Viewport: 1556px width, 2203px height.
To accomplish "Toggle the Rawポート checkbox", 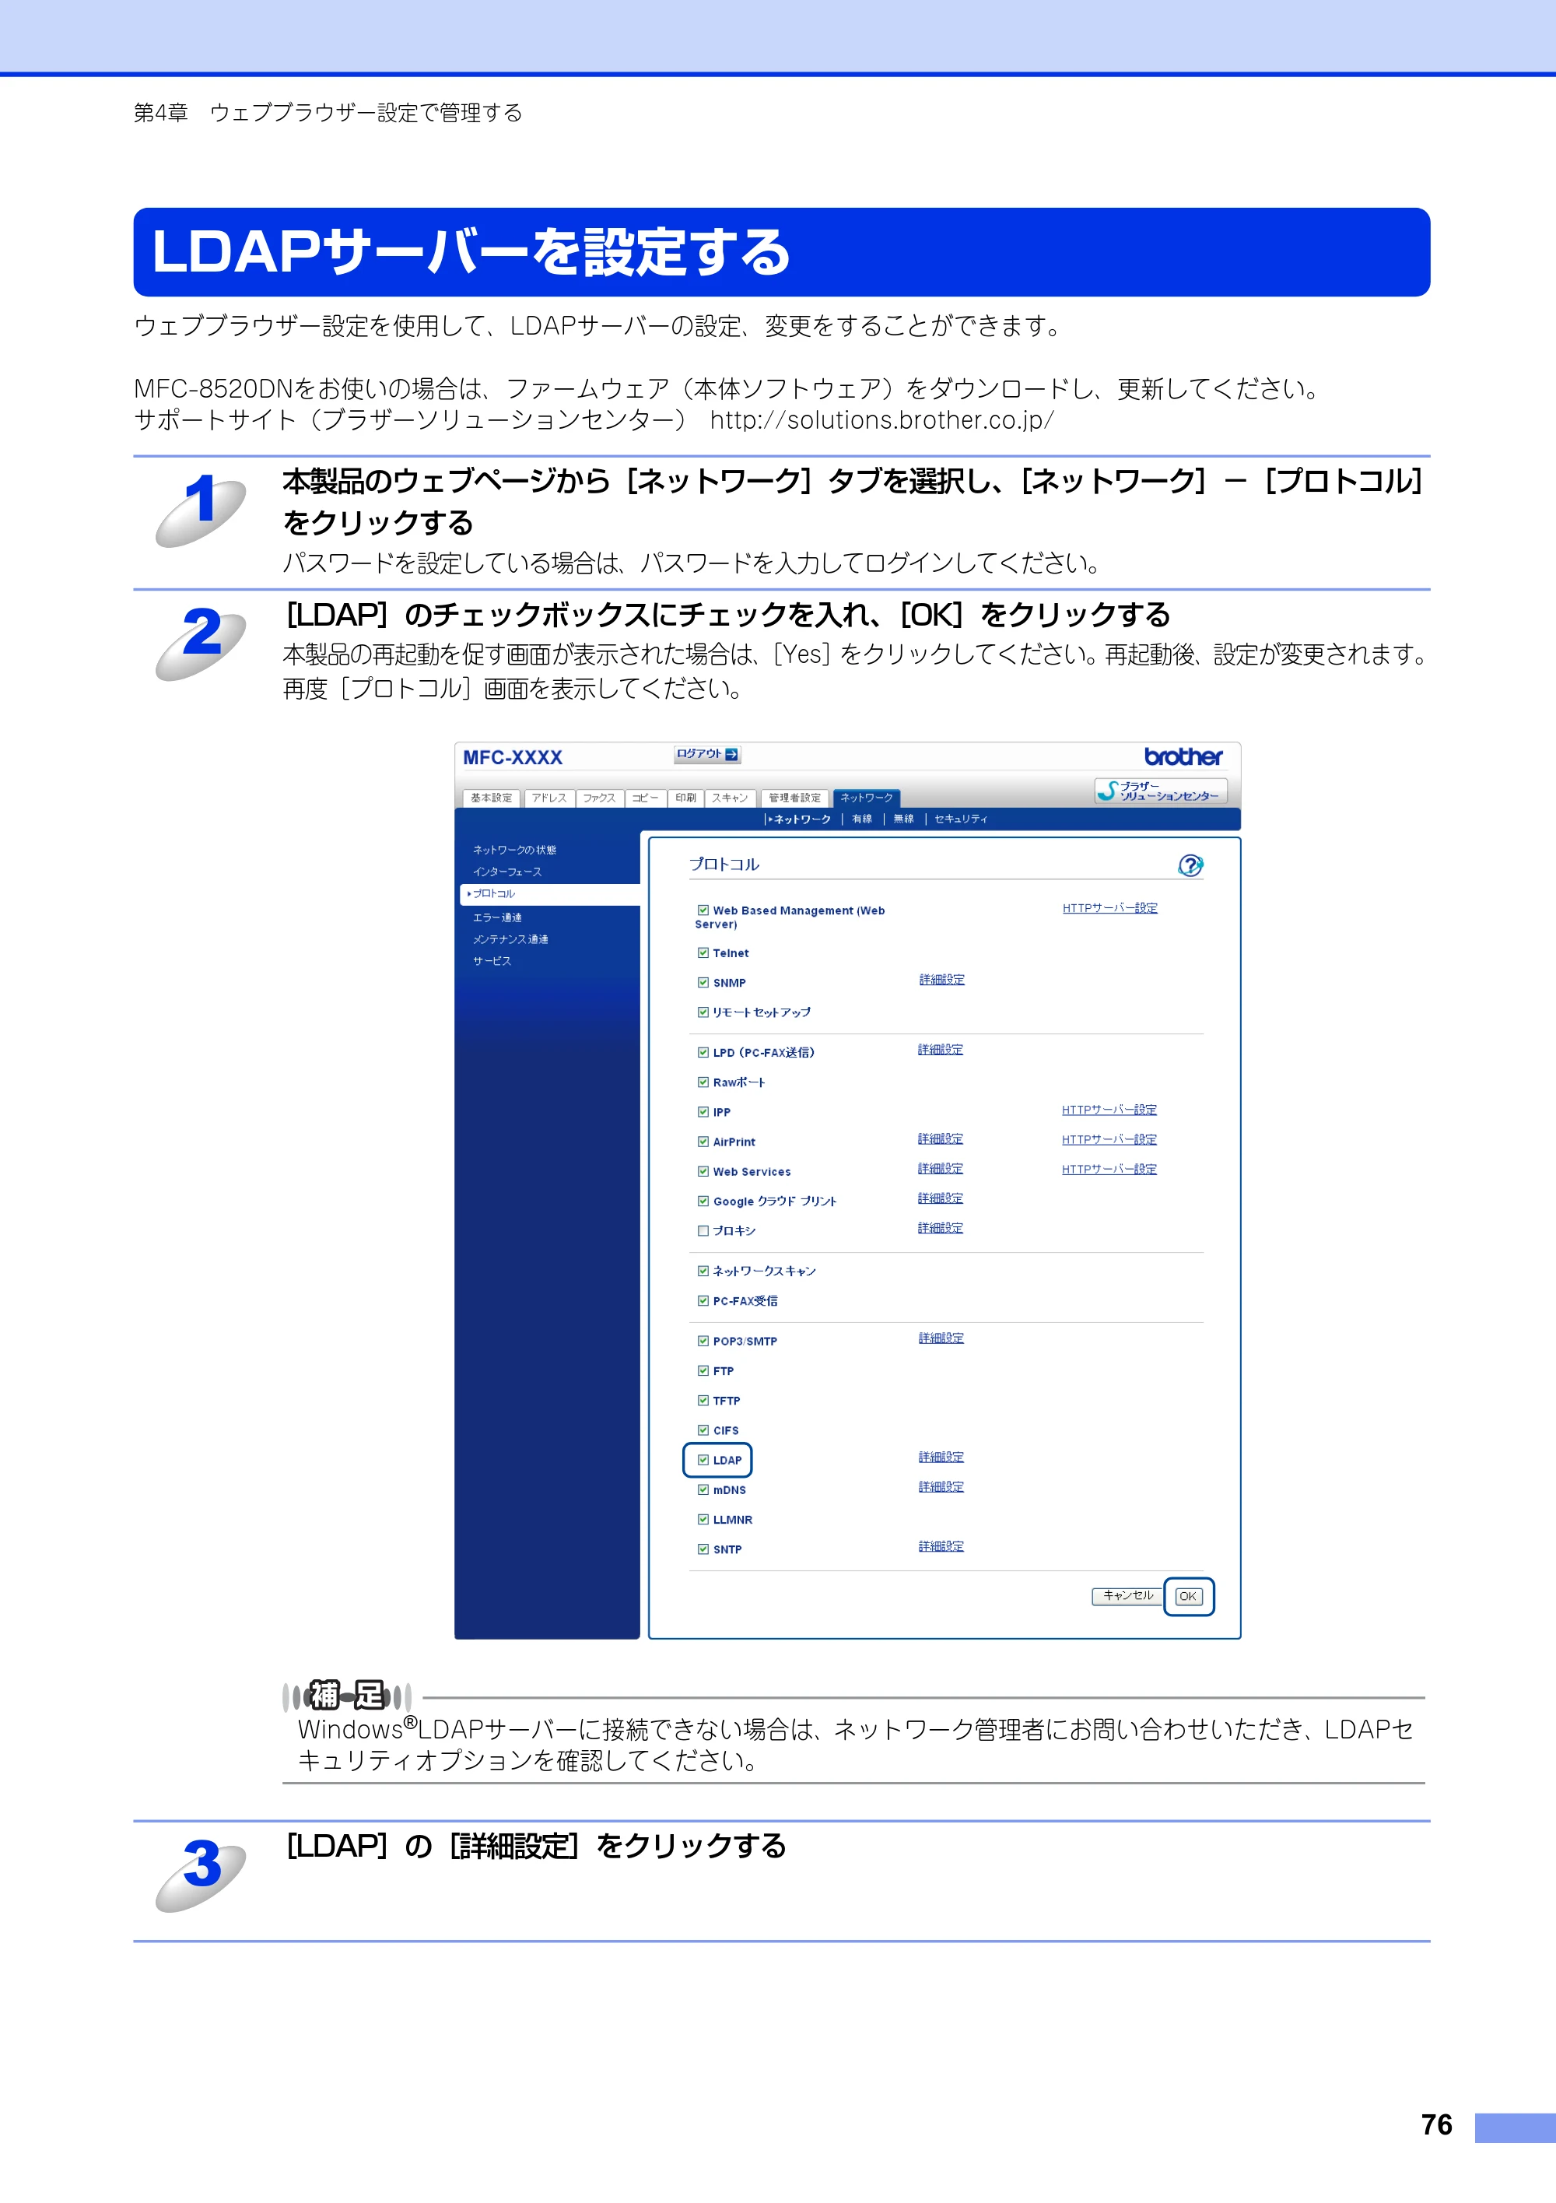I will click(703, 1082).
